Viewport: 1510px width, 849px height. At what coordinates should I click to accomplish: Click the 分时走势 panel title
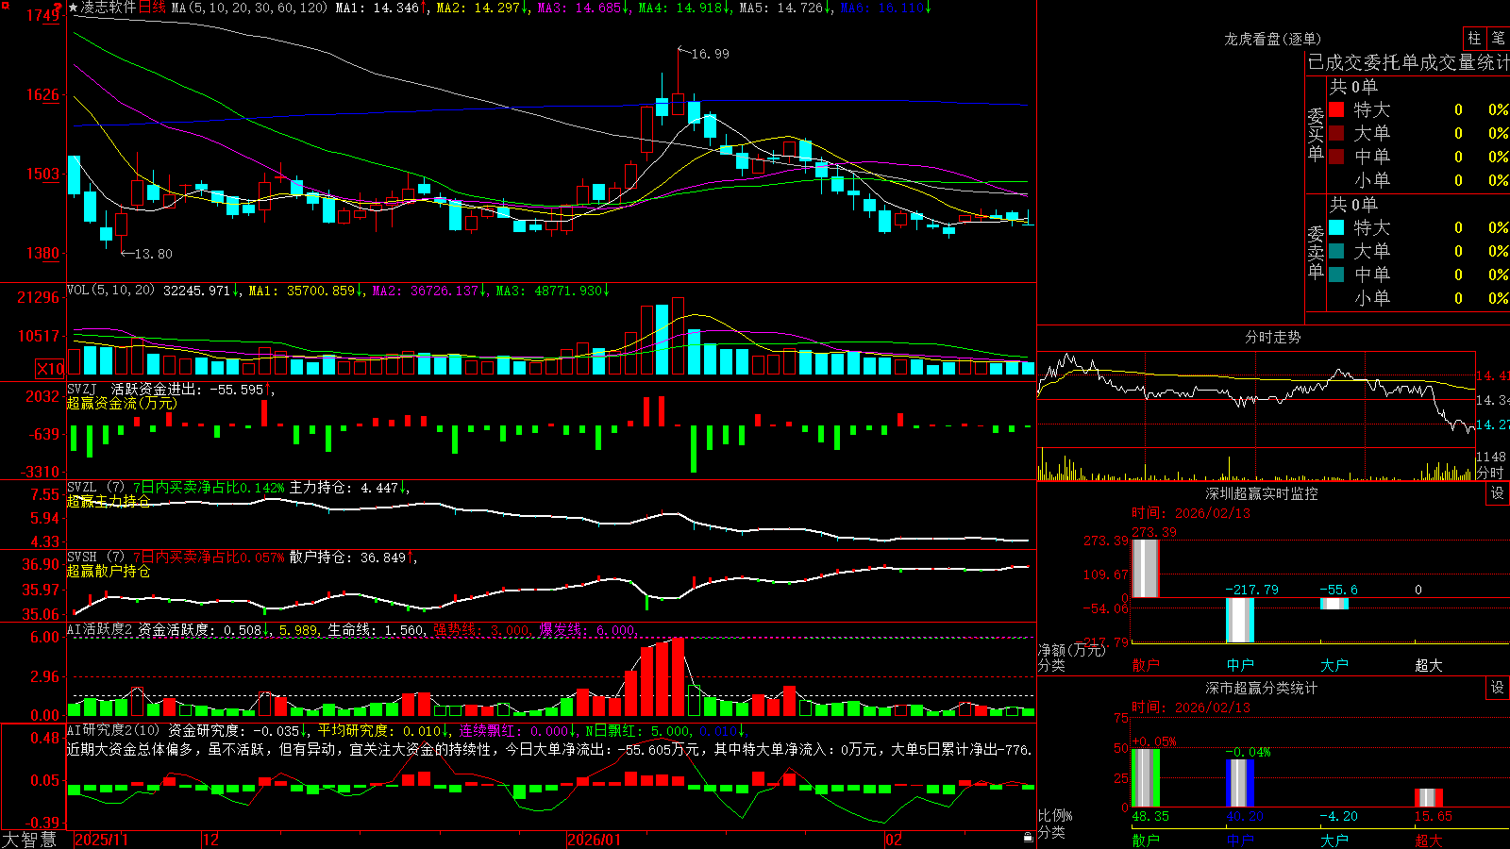1273,337
